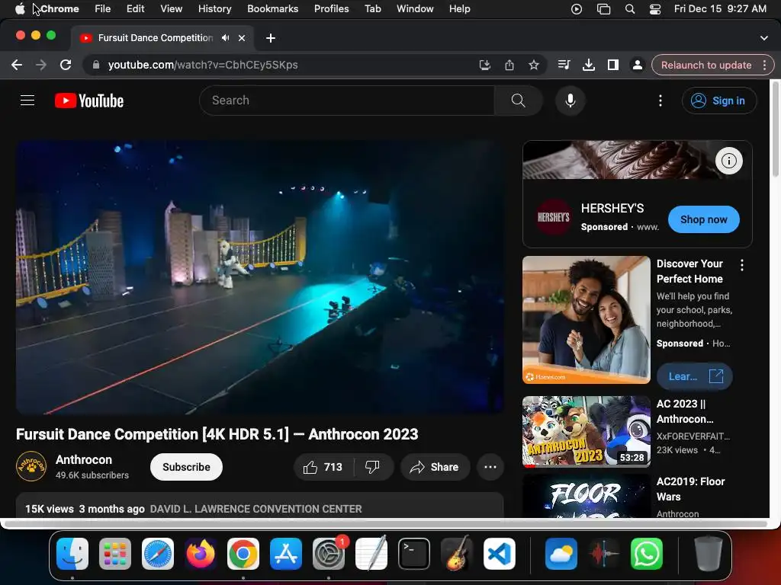
Task: Expand the Chrome tab search chevron
Action: pos(764,38)
